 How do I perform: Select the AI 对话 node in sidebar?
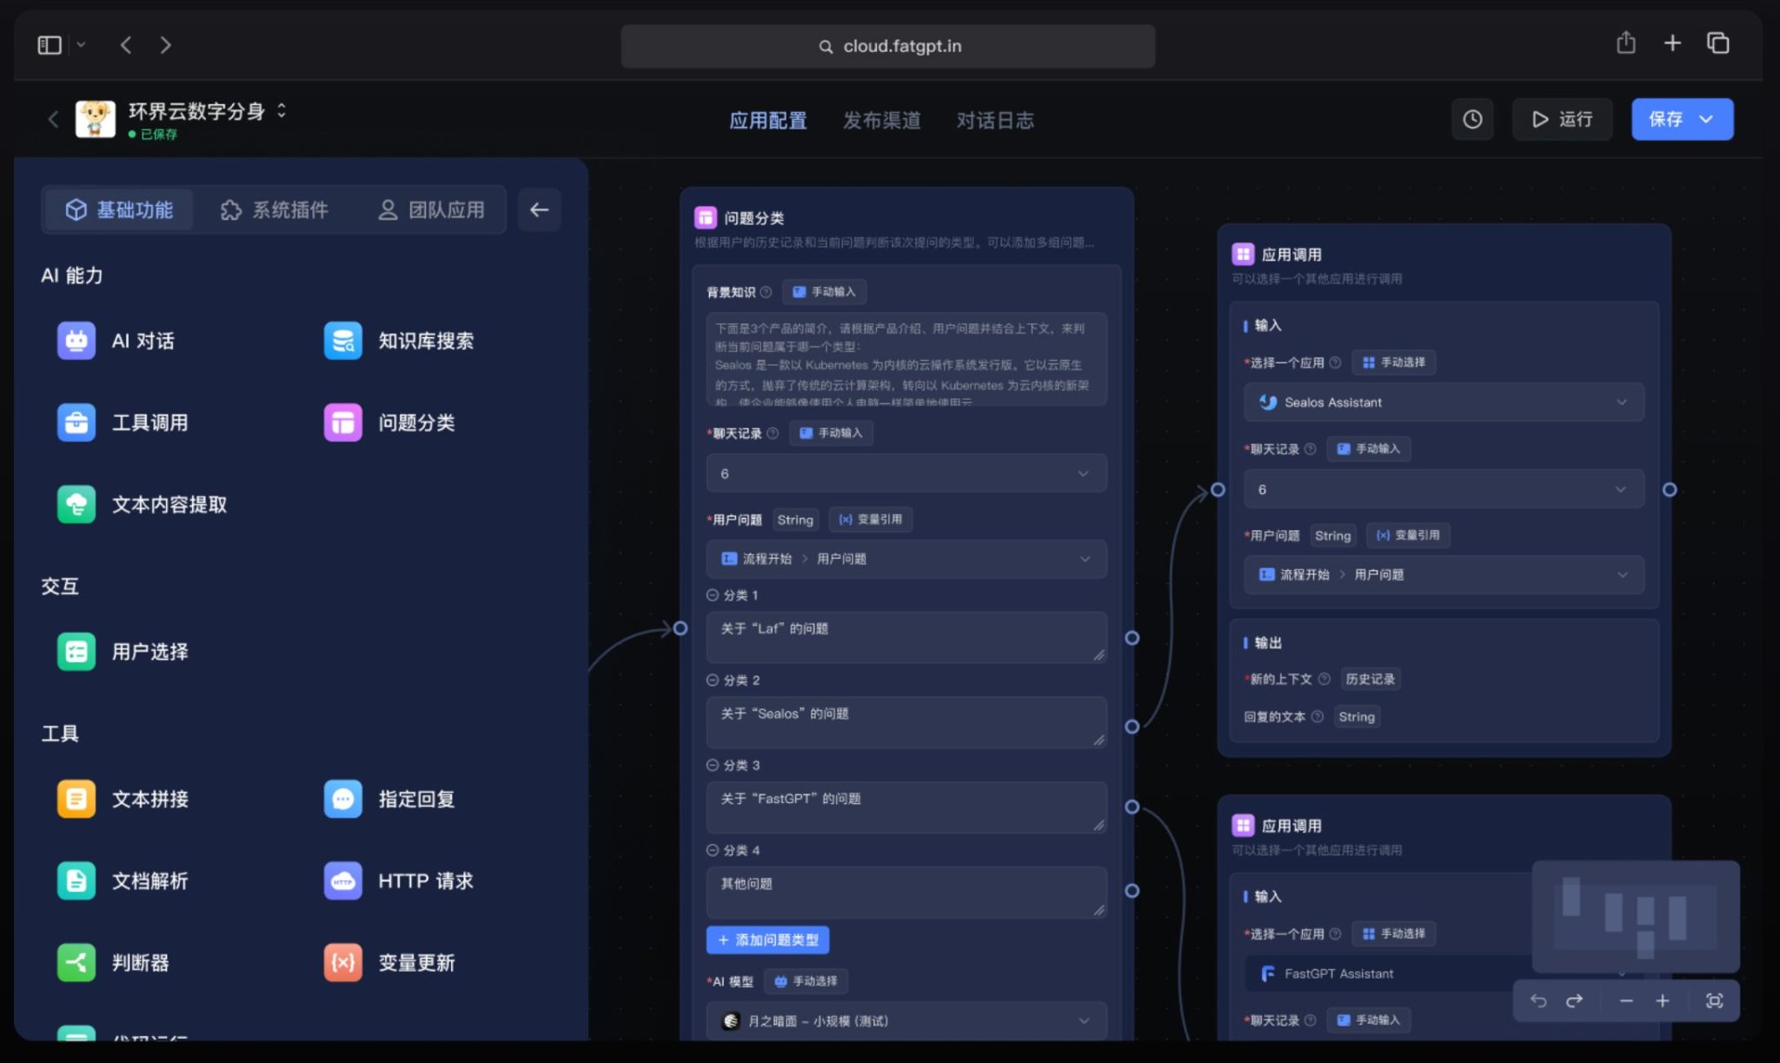(x=76, y=341)
